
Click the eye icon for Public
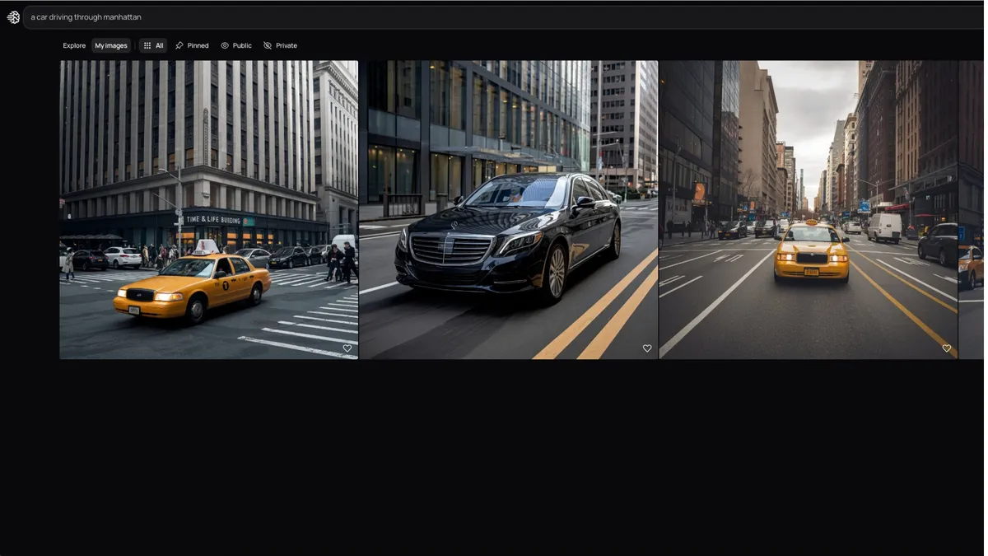click(225, 45)
